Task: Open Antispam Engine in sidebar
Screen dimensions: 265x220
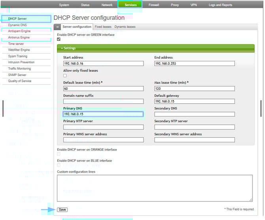Action: point(19,31)
